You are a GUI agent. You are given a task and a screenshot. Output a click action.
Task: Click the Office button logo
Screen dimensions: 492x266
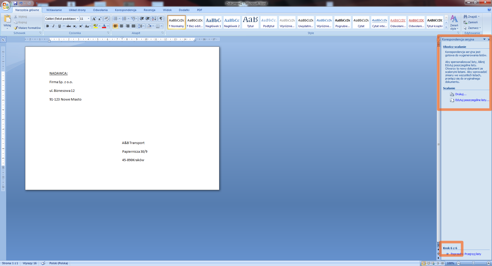point(6,5)
